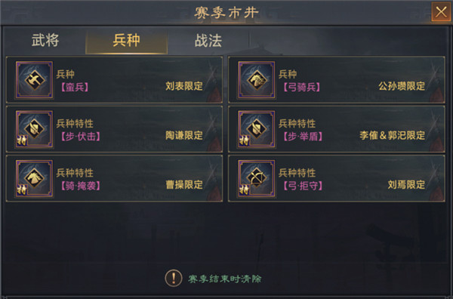453x299 pixels.
Task: Click the 刘焉限定 label
Action: 406,184
